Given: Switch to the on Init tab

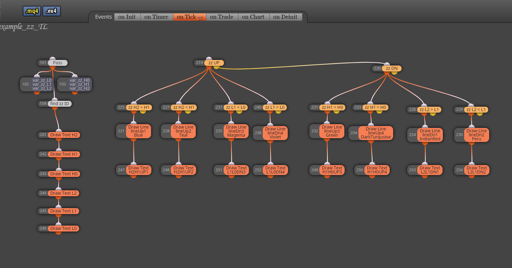Looking at the screenshot, I should point(127,17).
